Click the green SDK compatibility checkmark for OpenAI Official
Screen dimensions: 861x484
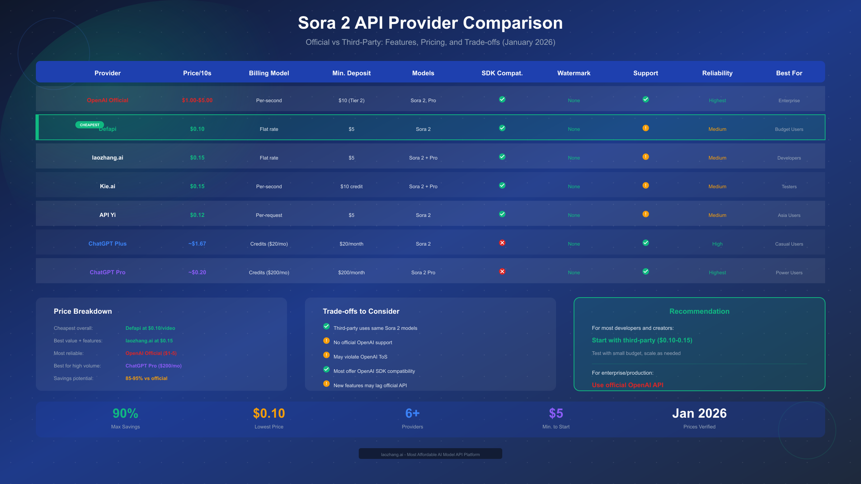click(502, 99)
